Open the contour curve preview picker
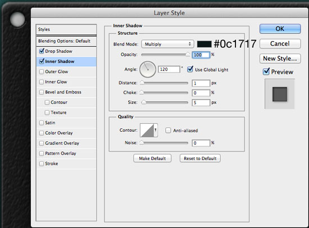This screenshot has height=228, width=309. (147, 130)
